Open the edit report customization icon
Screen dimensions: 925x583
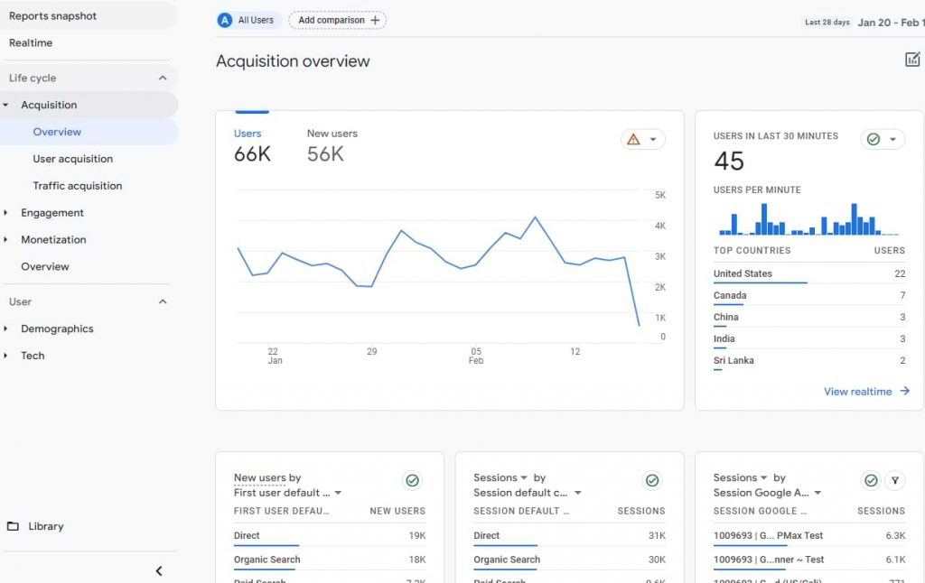(x=913, y=60)
